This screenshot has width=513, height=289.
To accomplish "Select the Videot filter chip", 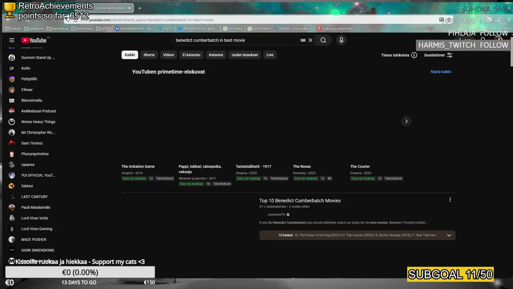I will (168, 55).
